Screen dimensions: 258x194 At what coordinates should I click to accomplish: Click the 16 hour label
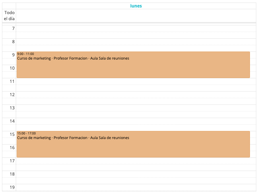(12, 148)
